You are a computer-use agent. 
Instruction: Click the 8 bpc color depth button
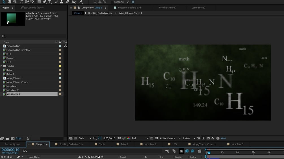tap(19, 138)
